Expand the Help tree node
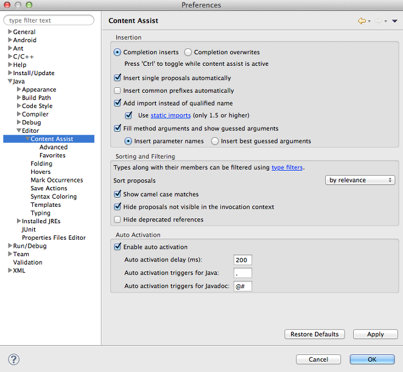 coord(10,65)
